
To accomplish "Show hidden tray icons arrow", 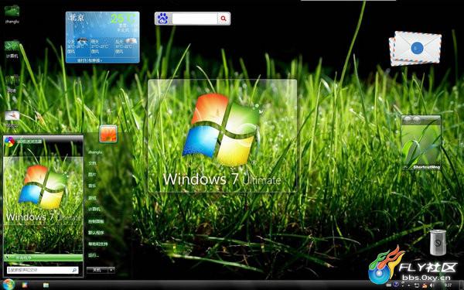I will point(409,285).
